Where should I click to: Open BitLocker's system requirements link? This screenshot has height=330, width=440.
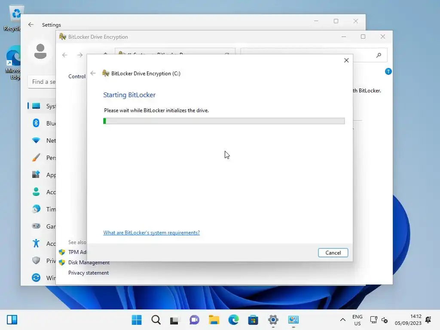click(x=152, y=232)
